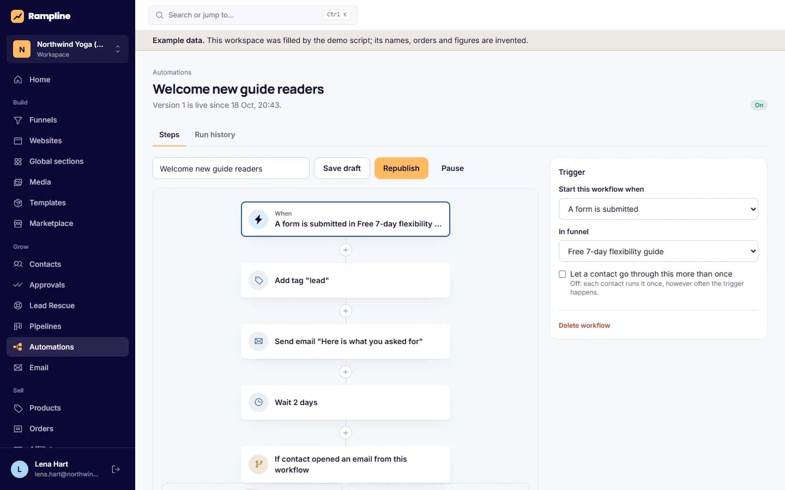The image size is (785, 490).
Task: Switch to the Run history tab
Action: coord(215,134)
